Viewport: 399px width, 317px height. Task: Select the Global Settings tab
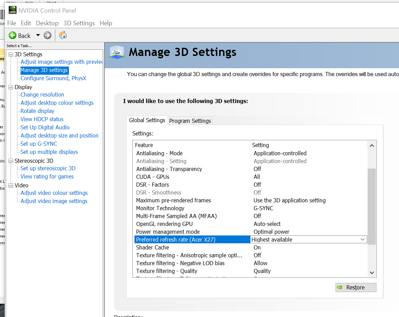pyautogui.click(x=147, y=120)
